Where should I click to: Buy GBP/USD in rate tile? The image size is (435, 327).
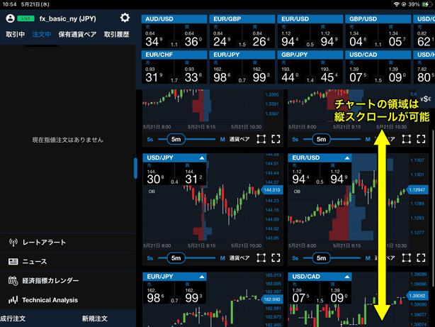click(394, 36)
